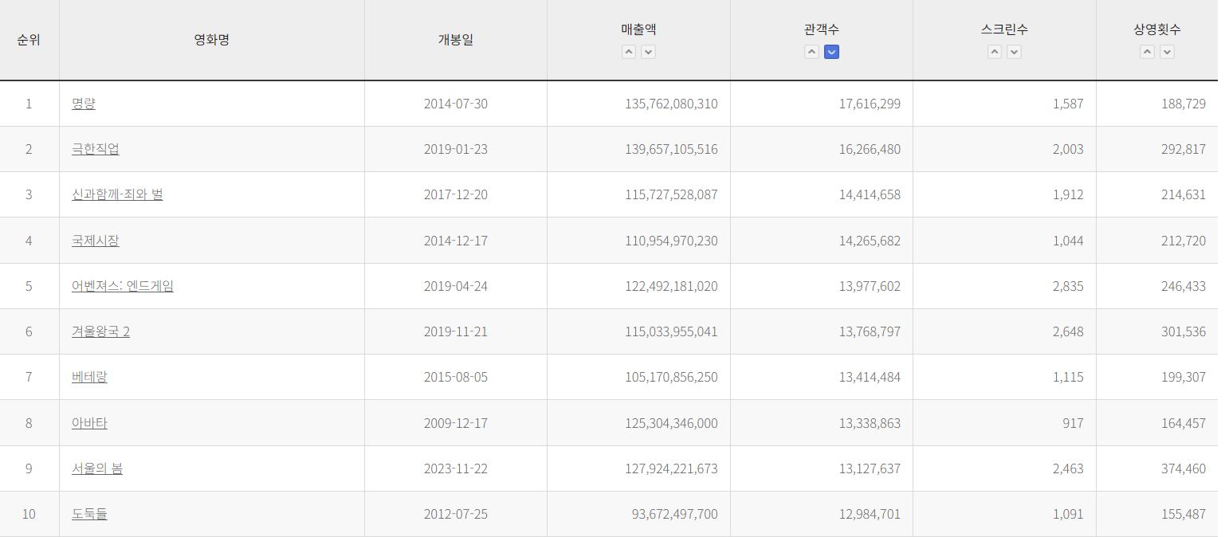This screenshot has width=1225, height=537.
Task: Select screen count 917
Action: [1073, 423]
